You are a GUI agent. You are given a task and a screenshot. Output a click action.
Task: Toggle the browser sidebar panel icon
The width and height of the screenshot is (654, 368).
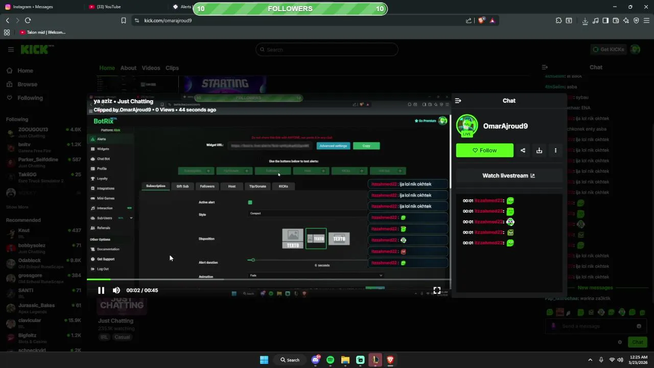pyautogui.click(x=605, y=20)
